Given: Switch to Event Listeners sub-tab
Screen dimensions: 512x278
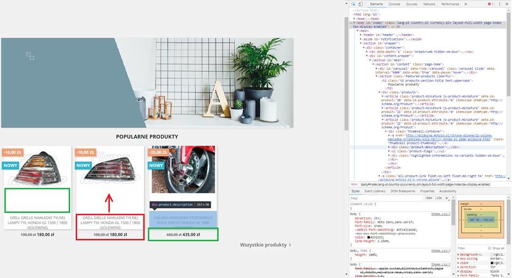Looking at the screenshot, I should (375, 191).
